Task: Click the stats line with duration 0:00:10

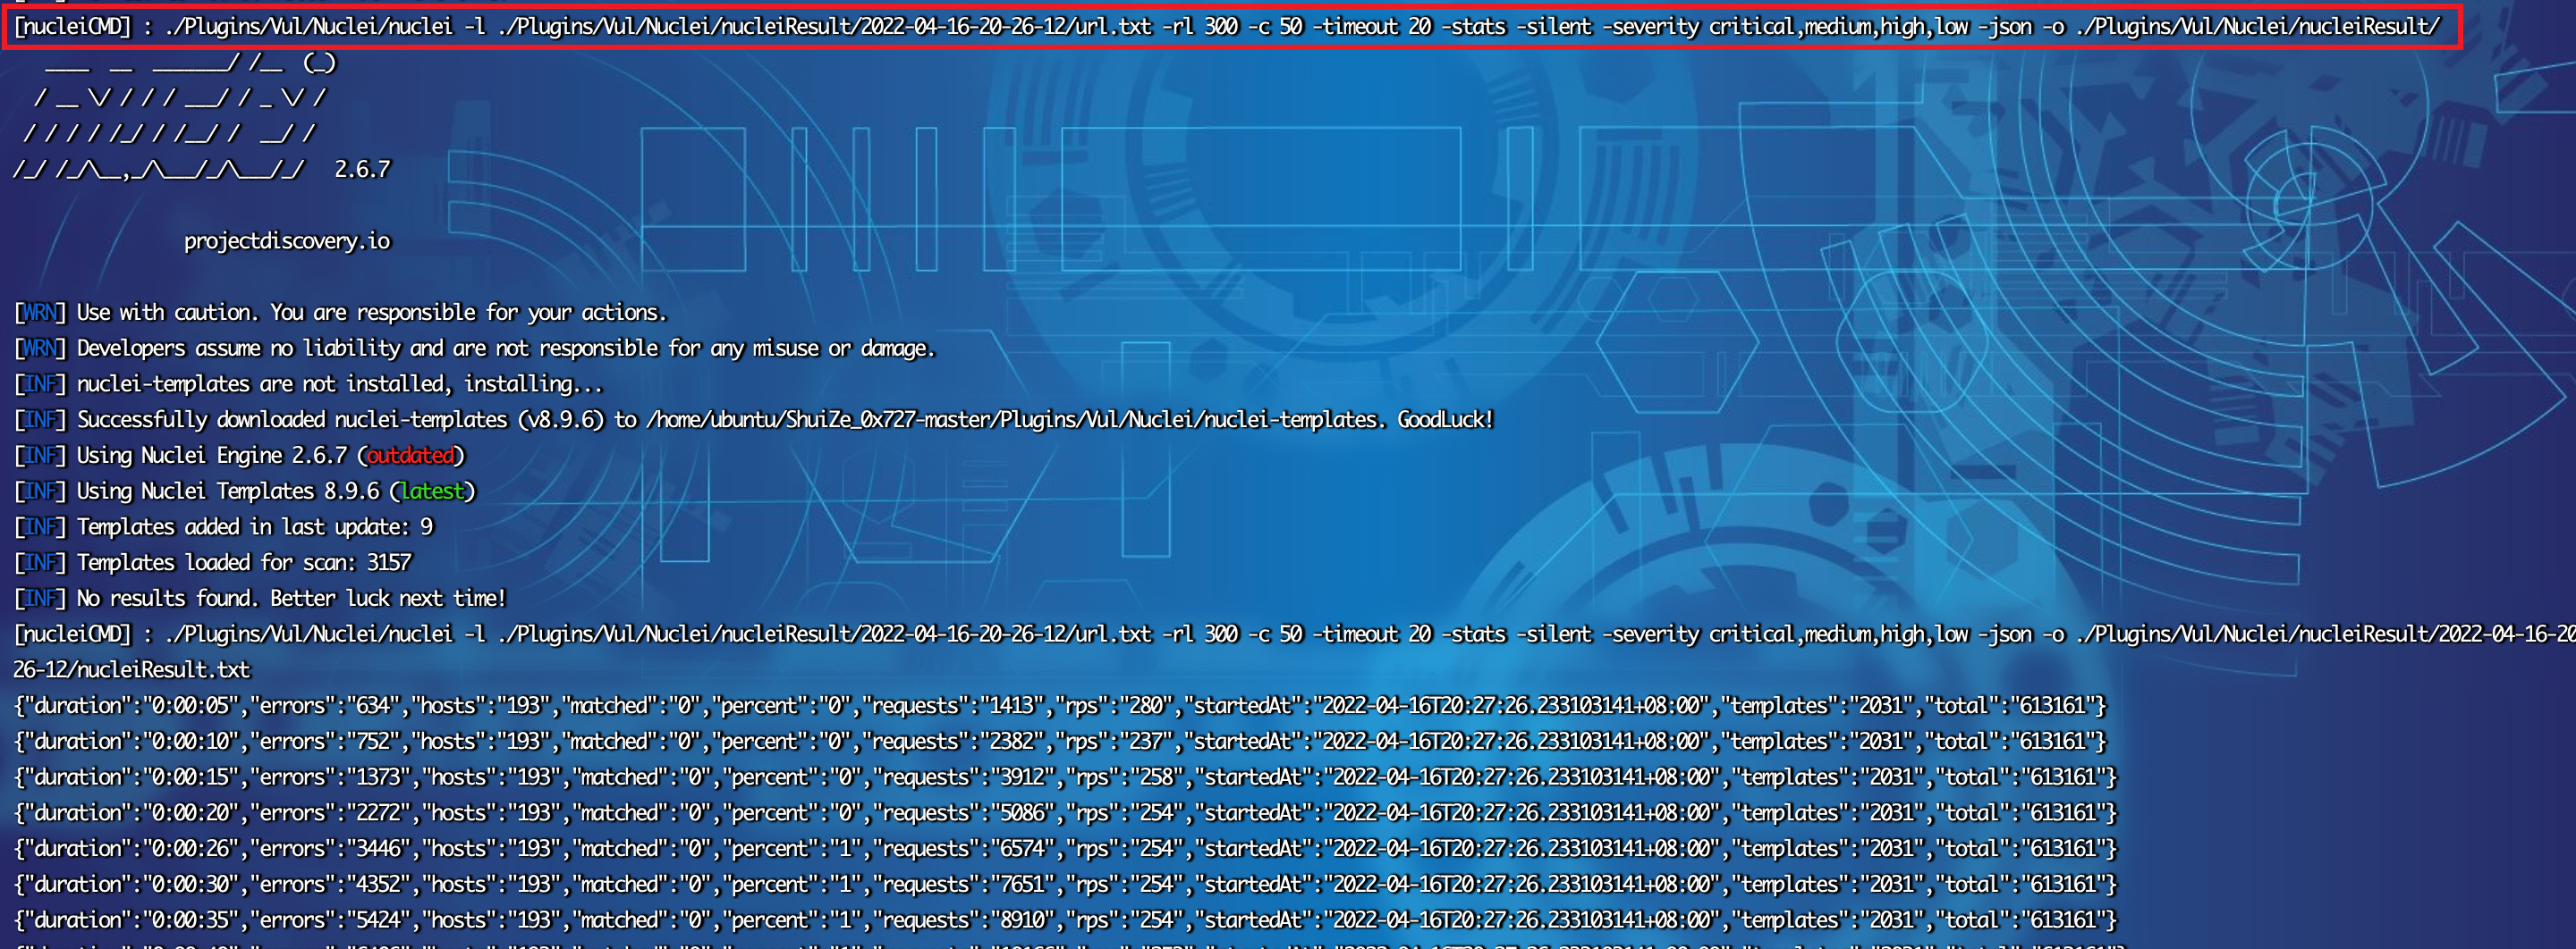Action: tap(1060, 743)
